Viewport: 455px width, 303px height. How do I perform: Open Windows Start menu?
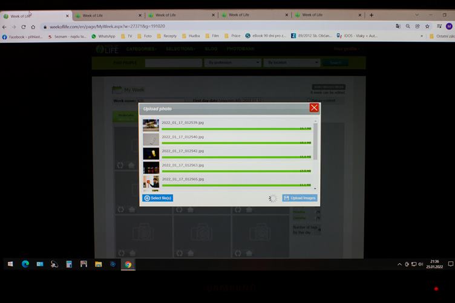[10, 264]
